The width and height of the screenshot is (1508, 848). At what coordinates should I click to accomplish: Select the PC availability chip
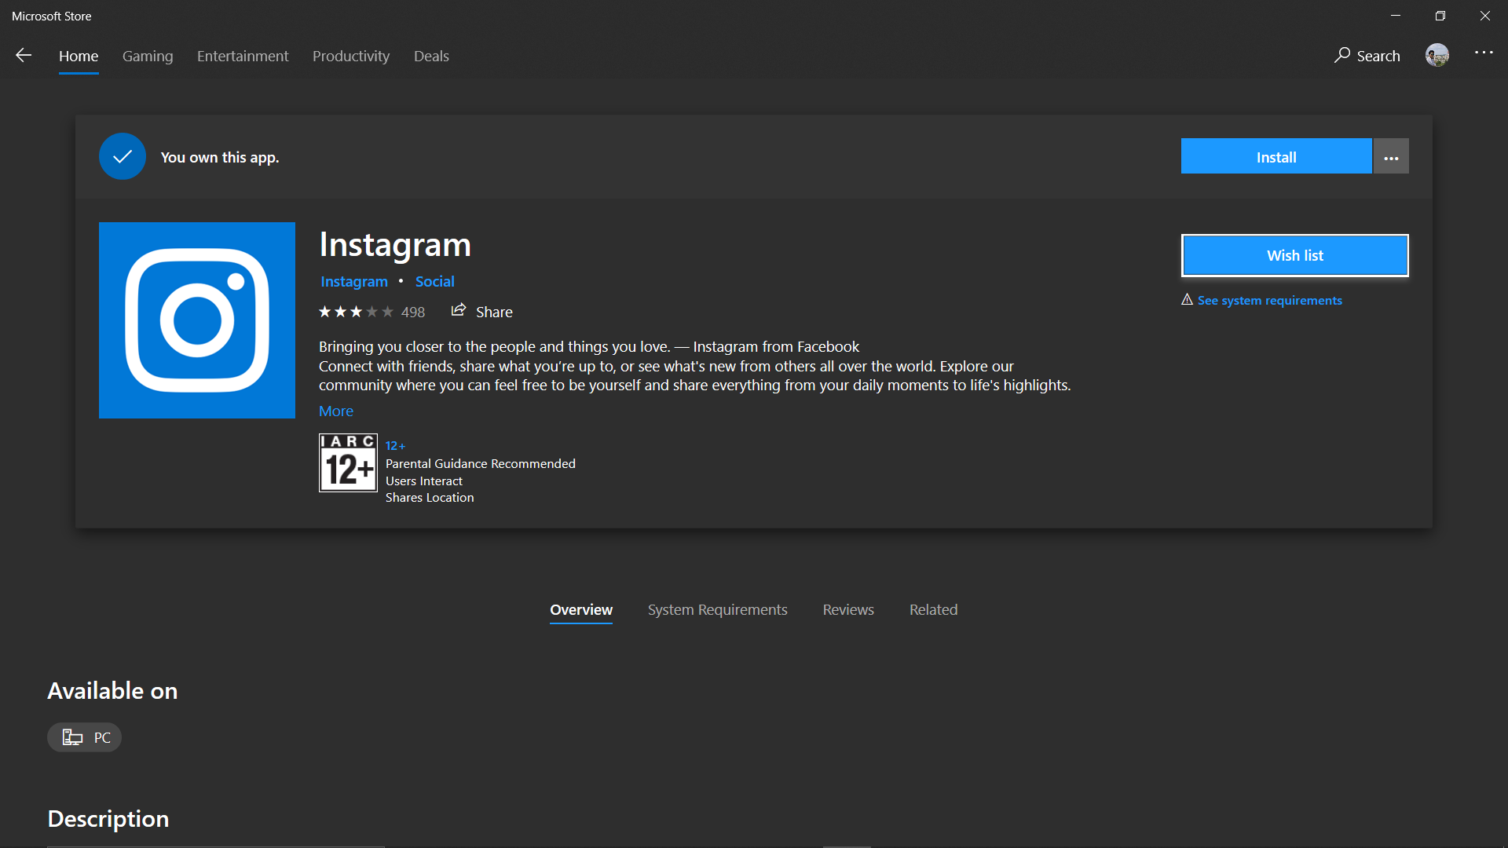click(85, 737)
